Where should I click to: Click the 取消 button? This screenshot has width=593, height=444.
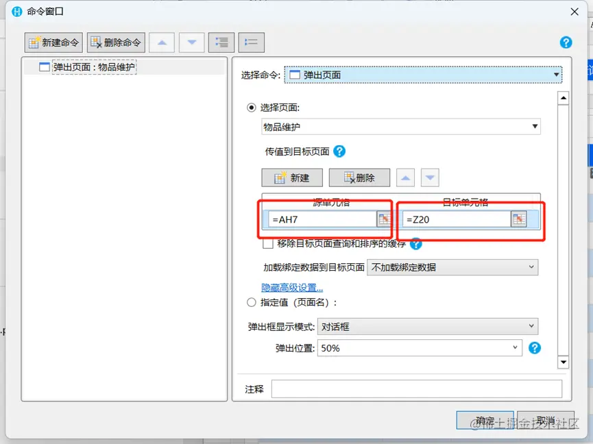pos(545,420)
